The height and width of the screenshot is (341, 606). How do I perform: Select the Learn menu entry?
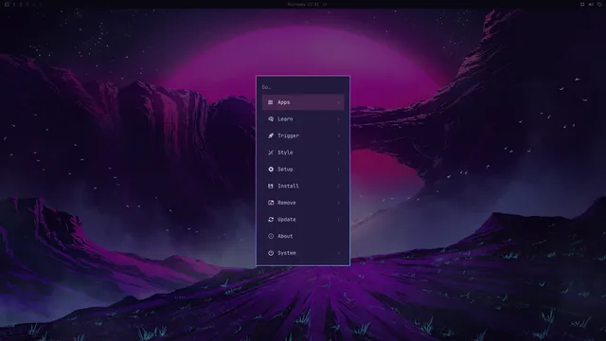tap(303, 119)
